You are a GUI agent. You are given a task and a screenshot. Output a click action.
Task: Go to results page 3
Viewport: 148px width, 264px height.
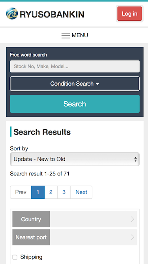click(x=64, y=192)
